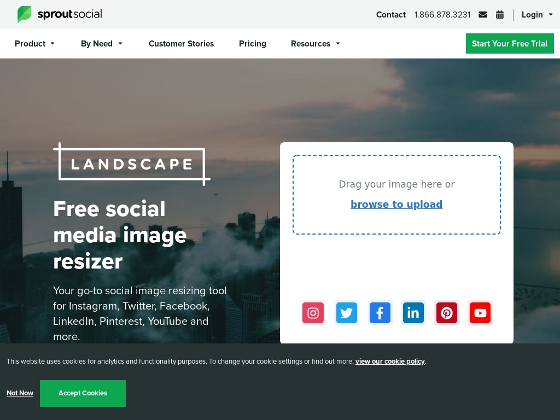
Task: Select the Instagram icon
Action: [x=313, y=313]
